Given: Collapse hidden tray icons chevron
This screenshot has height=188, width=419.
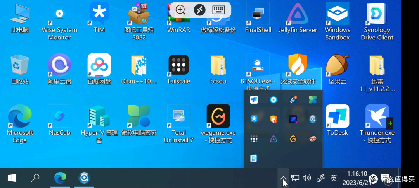Looking at the screenshot, I should (x=283, y=178).
